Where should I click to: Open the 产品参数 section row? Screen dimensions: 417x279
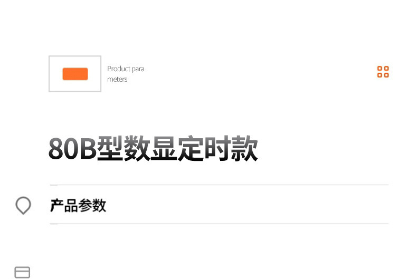(219, 205)
